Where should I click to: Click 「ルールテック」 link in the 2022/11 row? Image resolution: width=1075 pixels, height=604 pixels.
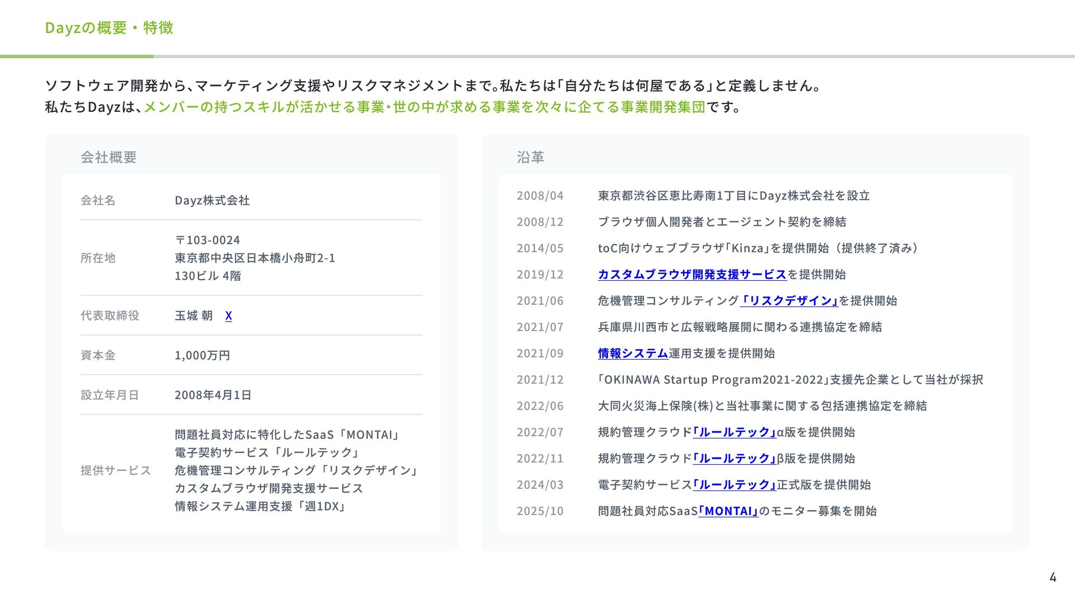(734, 459)
